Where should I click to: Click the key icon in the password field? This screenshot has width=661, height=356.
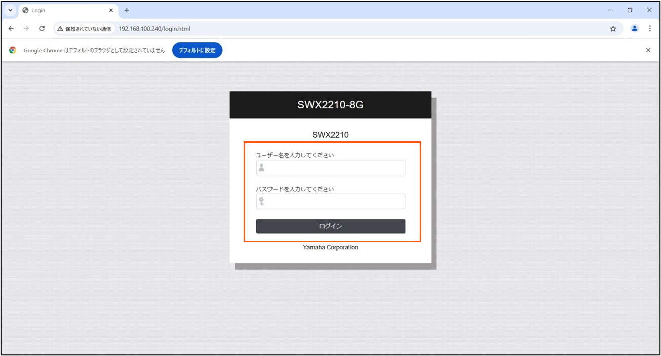tap(262, 202)
